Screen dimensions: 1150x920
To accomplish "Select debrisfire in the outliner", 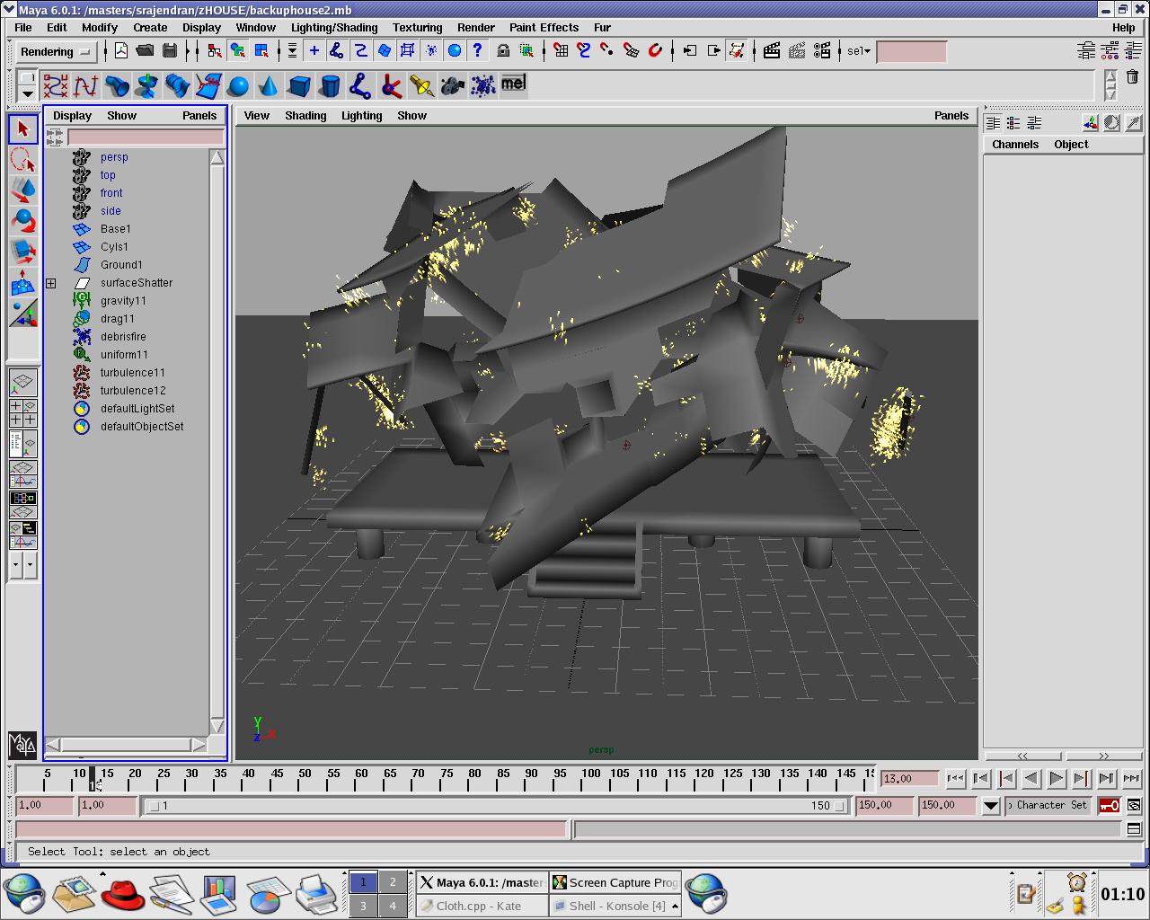I will (x=123, y=337).
